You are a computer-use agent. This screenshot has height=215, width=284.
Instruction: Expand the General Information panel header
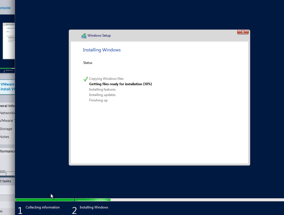pos(7,106)
